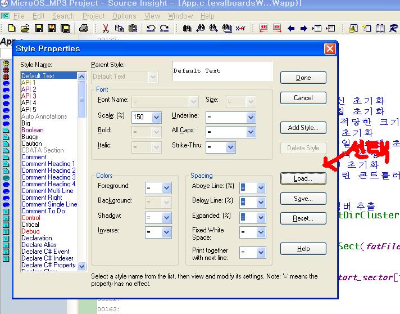The width and height of the screenshot is (400, 314).
Task: Click the Save As red disk icon
Action: (x=52, y=28)
